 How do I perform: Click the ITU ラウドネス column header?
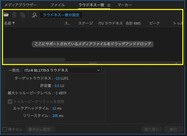pyautogui.click(x=111, y=23)
